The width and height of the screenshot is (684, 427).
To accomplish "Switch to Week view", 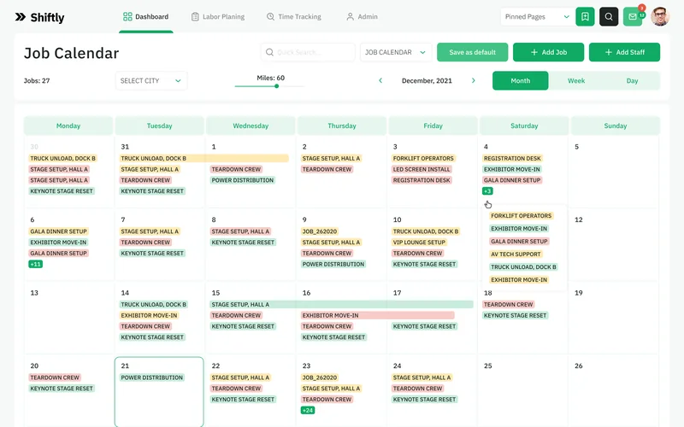I will (x=576, y=80).
